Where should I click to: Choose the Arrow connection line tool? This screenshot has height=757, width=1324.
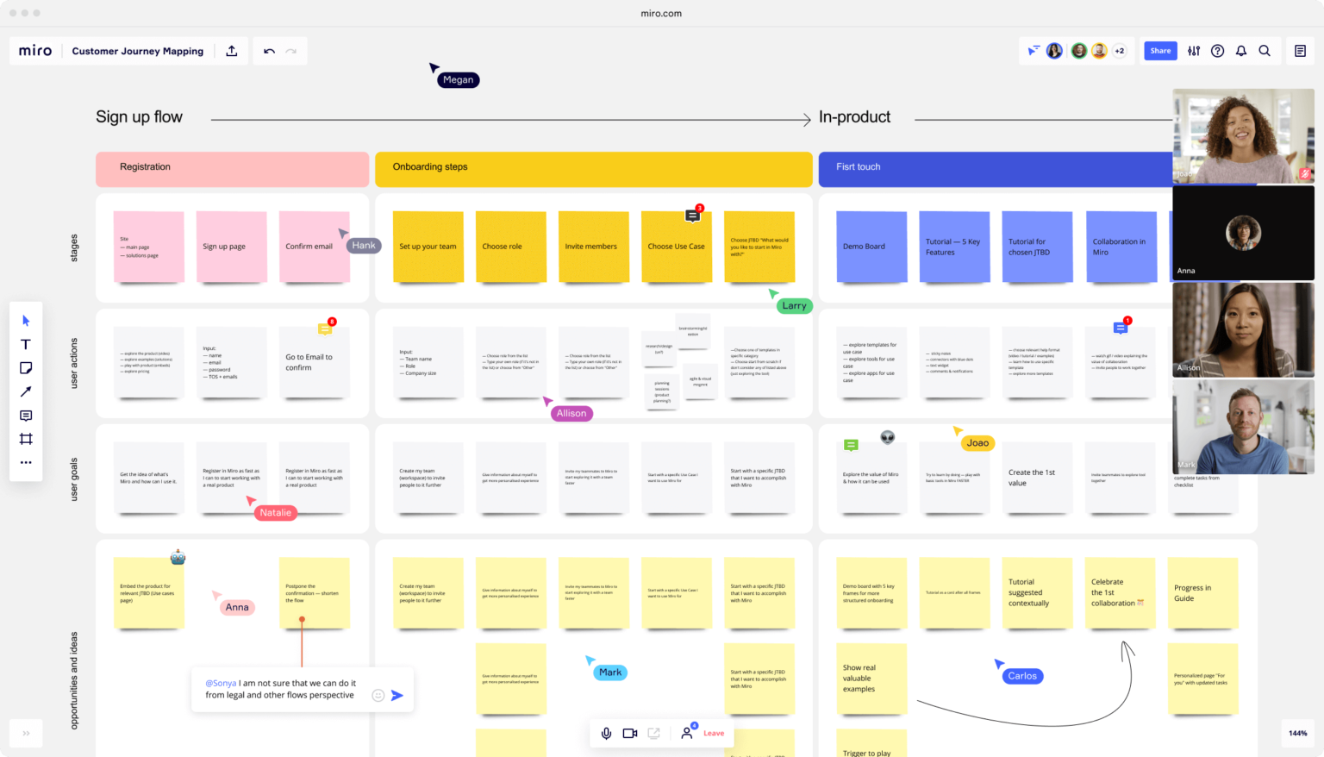pos(26,391)
